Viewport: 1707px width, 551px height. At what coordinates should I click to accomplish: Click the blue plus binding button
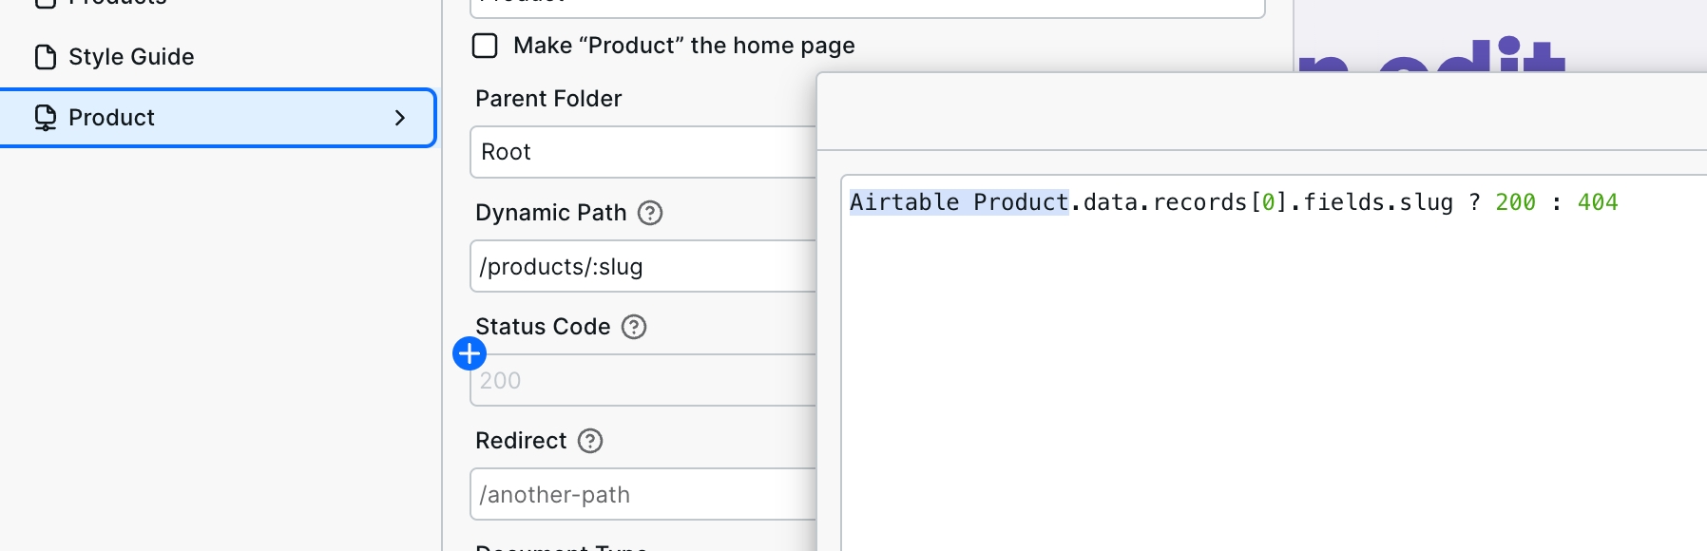(470, 353)
